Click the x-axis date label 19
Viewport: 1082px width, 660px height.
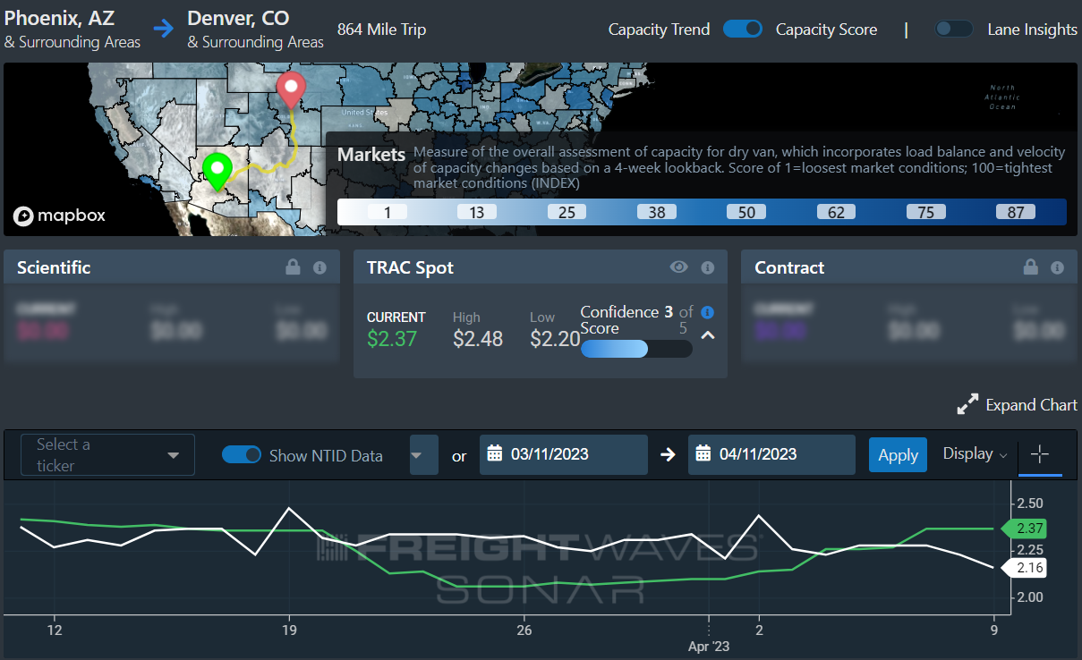tap(289, 630)
